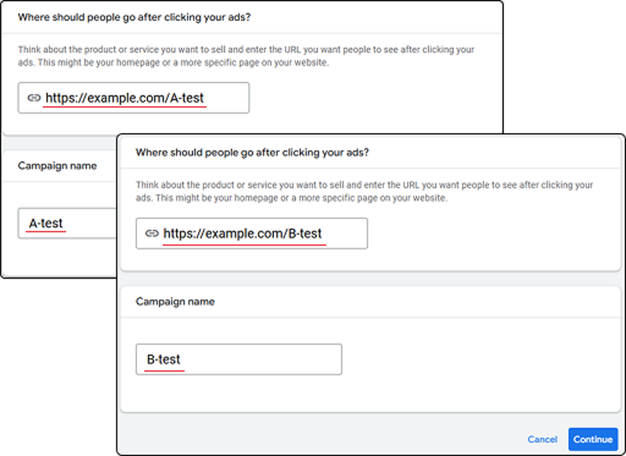
Task: Click the back panel's Campaign name heading
Action: click(57, 166)
